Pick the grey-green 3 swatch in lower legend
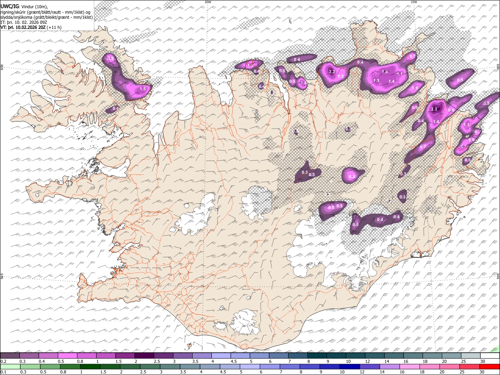Viewport: 500px width, 375px height. pyautogui.click(x=170, y=366)
